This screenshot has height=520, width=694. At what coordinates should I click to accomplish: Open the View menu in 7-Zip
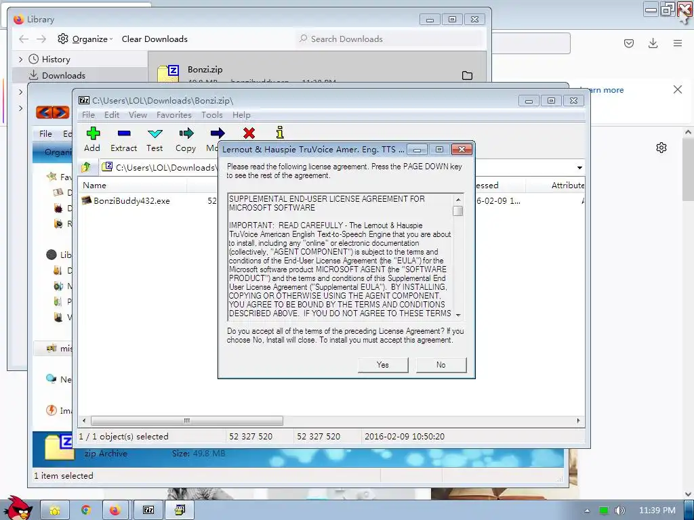tap(138, 115)
